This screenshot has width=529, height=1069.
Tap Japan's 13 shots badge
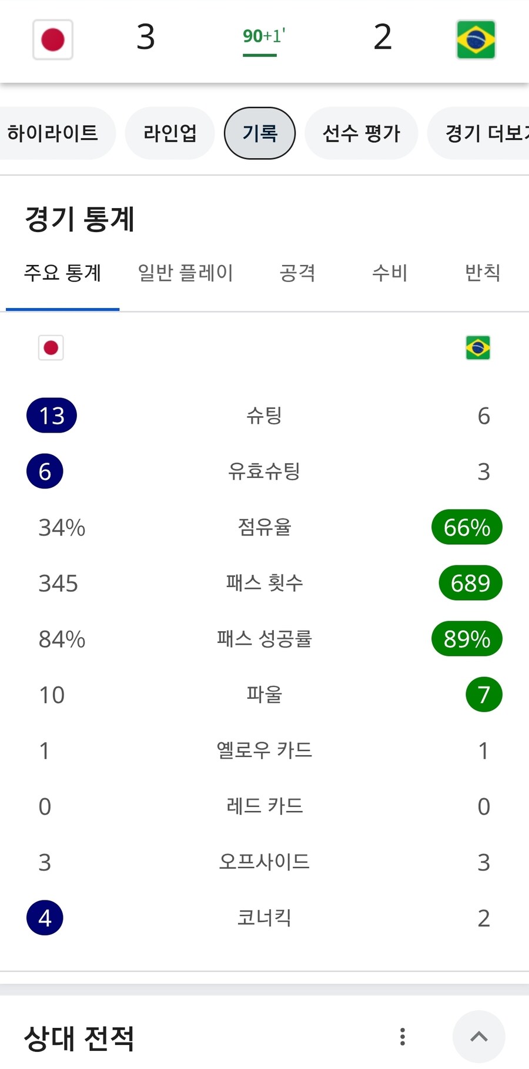52,416
